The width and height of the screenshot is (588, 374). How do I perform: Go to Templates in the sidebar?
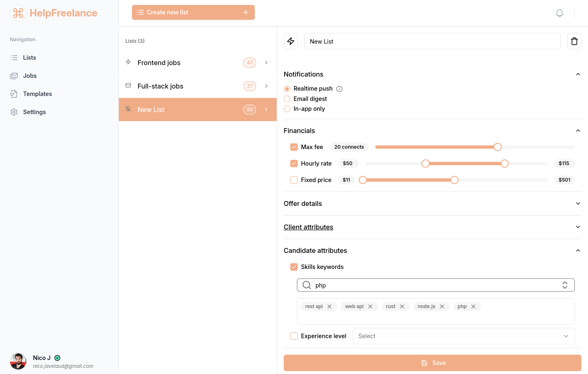[x=37, y=93]
